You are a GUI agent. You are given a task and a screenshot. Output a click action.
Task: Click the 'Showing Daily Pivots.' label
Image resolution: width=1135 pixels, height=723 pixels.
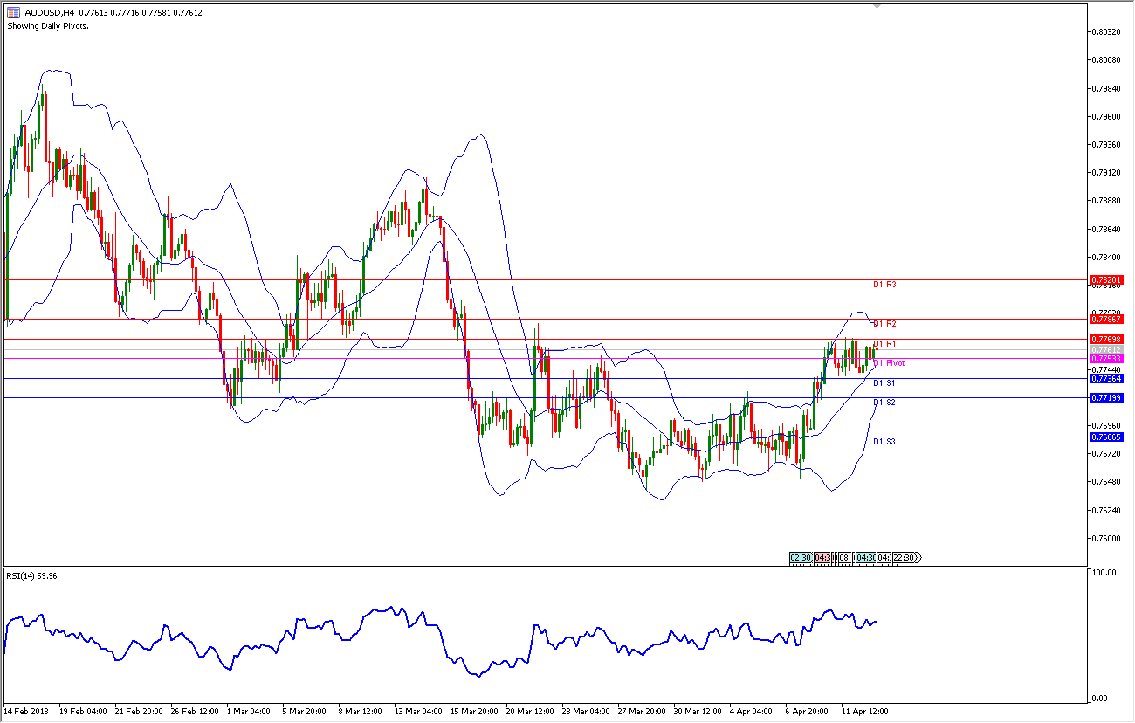click(48, 25)
